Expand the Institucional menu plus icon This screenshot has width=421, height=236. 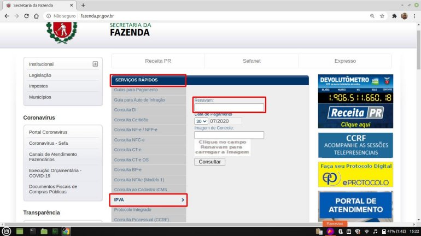click(x=95, y=64)
